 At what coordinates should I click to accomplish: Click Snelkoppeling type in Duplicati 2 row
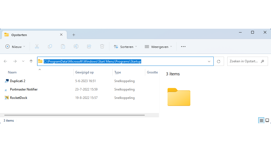click(x=124, y=81)
